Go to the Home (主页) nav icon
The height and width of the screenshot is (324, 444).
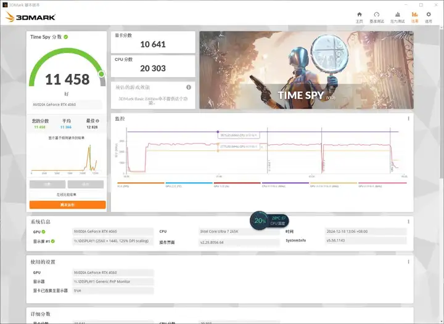(x=360, y=17)
